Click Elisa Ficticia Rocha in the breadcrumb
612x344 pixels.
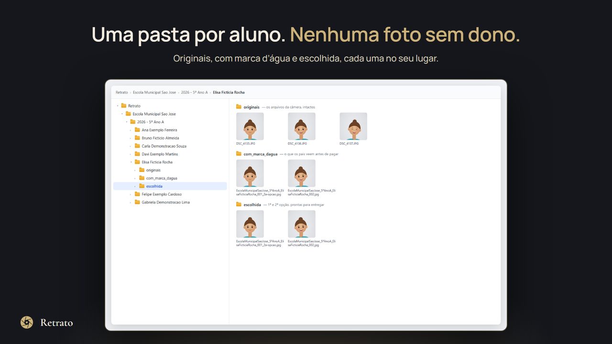pos(229,92)
